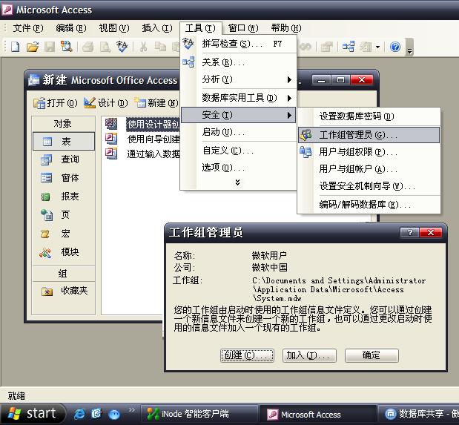Expand the 安全(T) submenu

click(239, 115)
